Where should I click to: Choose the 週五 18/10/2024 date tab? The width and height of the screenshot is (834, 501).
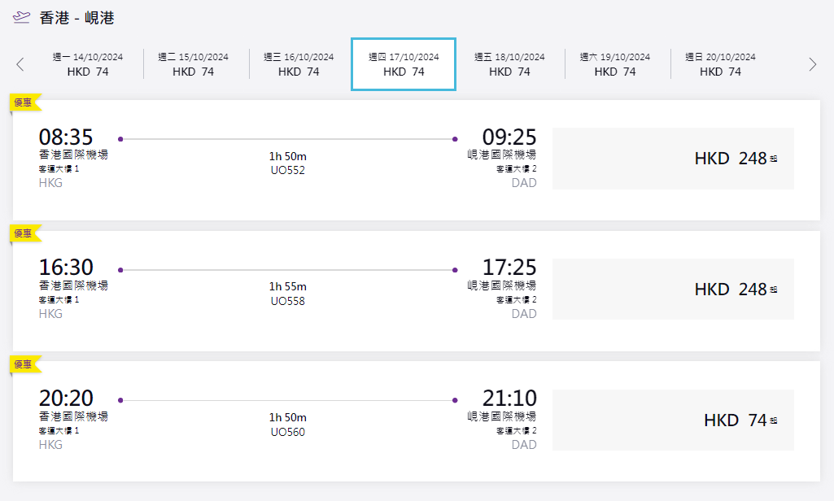[509, 64]
